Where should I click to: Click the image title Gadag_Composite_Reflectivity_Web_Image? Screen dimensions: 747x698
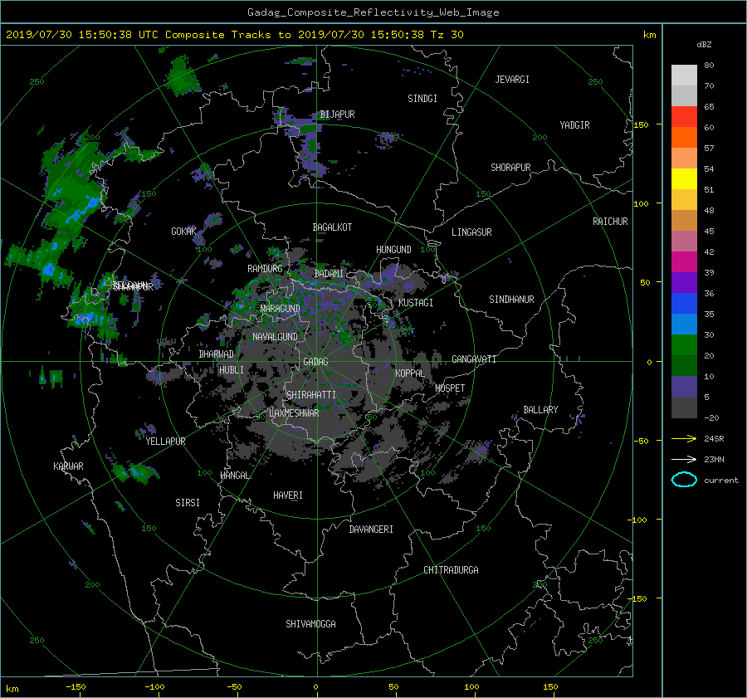pos(373,12)
